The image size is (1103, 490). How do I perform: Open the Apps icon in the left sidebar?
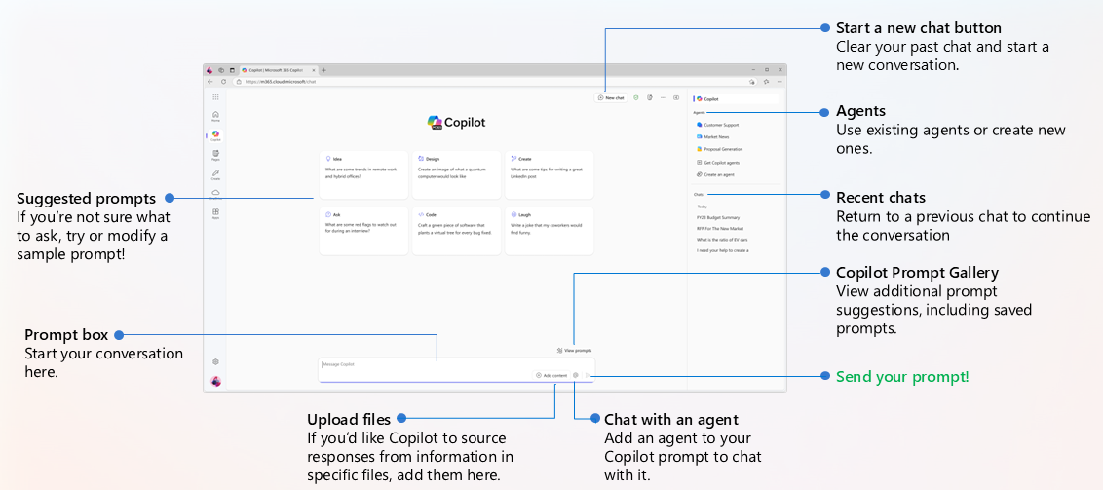[x=215, y=212]
